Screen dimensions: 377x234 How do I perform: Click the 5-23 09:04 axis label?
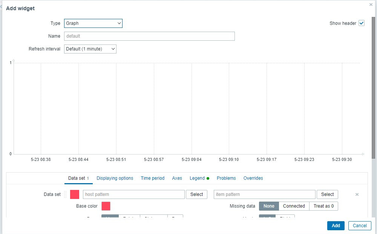tap(192, 159)
